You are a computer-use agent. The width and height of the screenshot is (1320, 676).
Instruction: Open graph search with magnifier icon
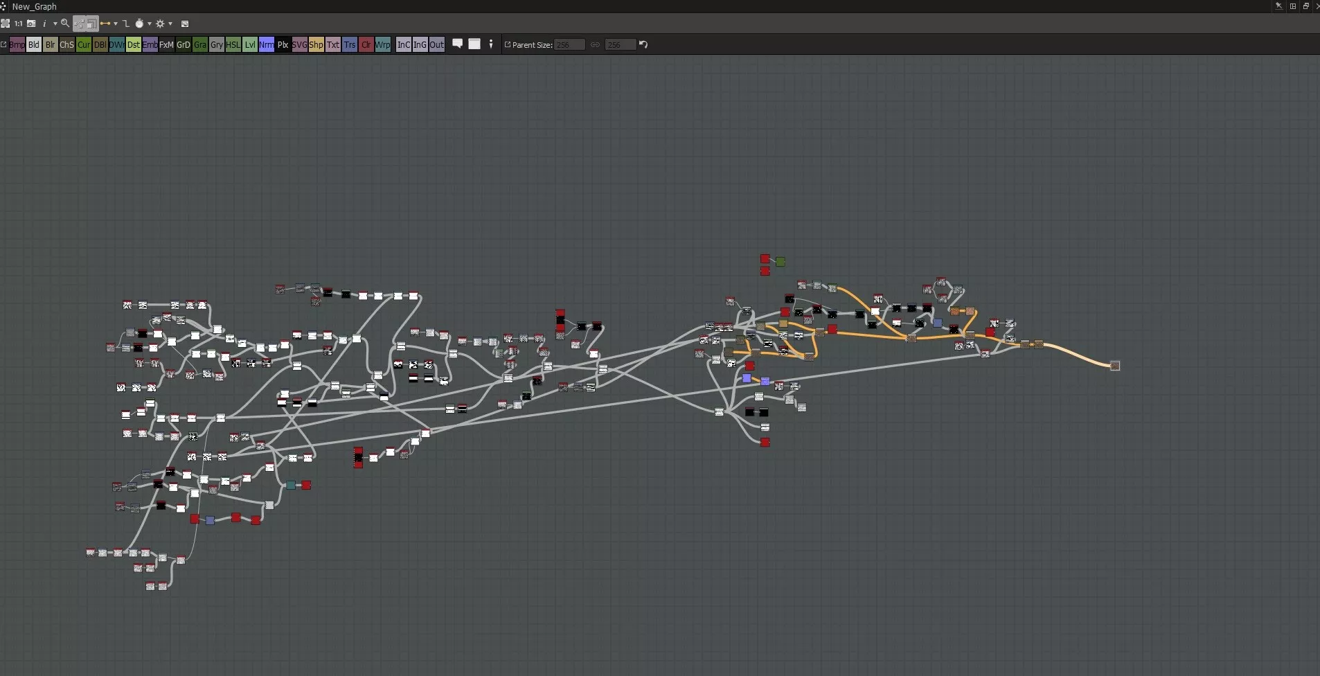(x=65, y=24)
